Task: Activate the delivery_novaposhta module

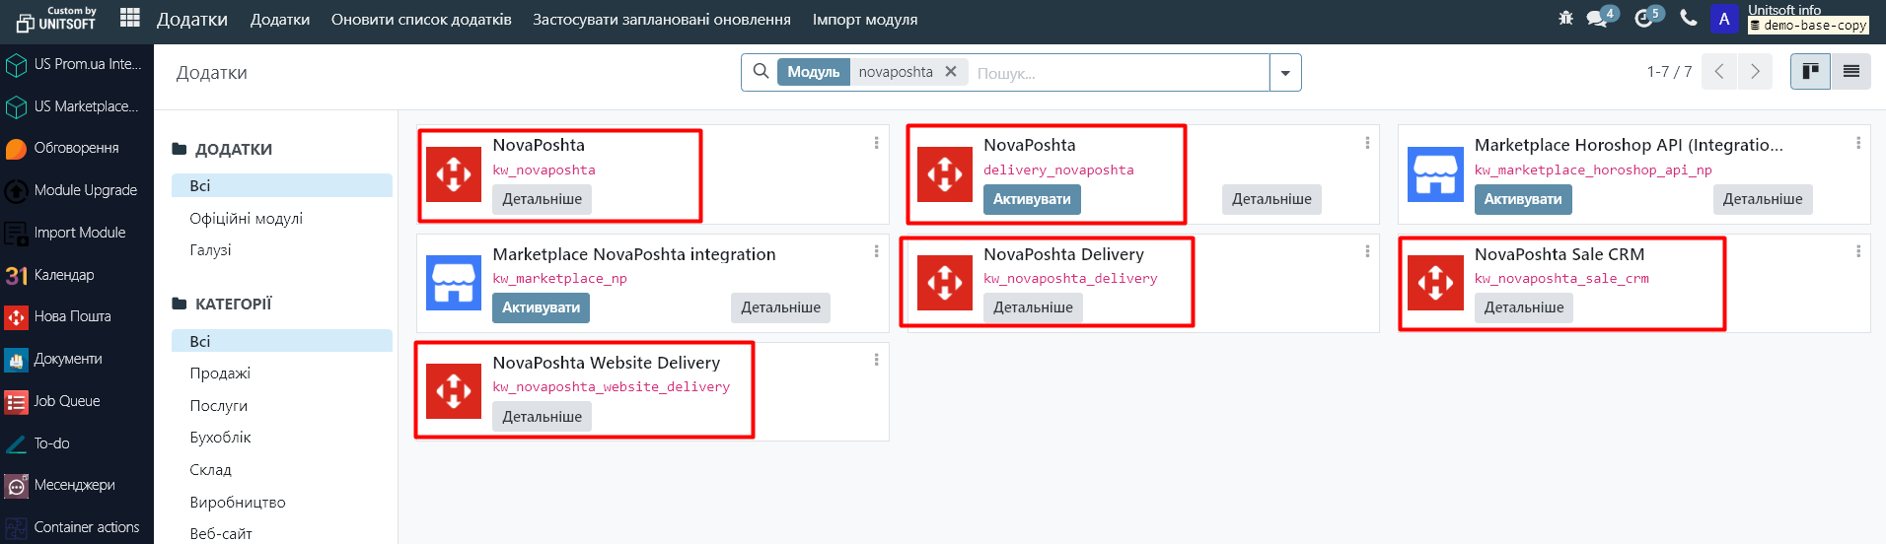Action: pyautogui.click(x=1031, y=199)
